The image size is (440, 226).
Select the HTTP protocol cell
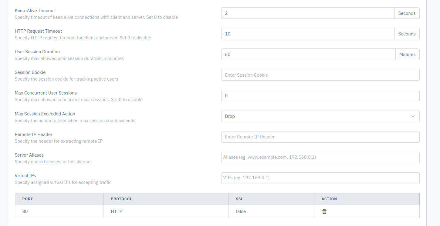pyautogui.click(x=166, y=211)
